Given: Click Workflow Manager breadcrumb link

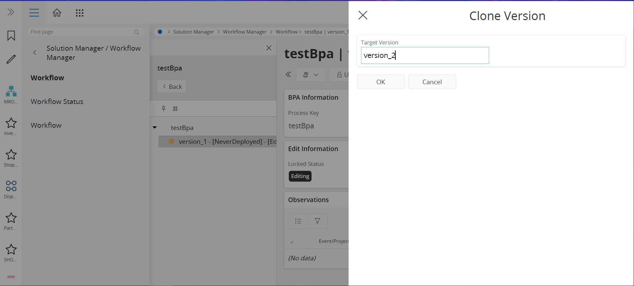Looking at the screenshot, I should (x=245, y=32).
